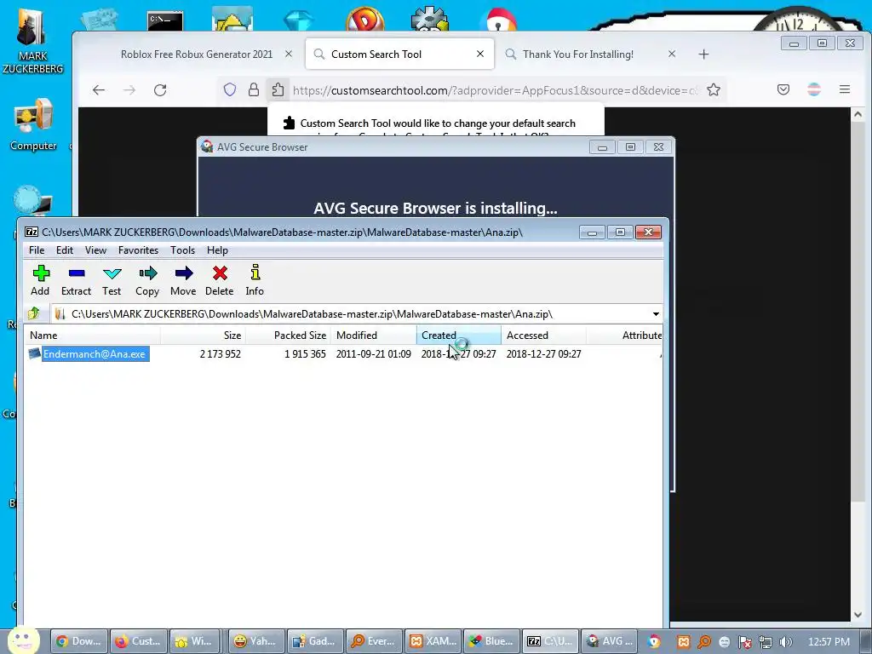Close the Thank You For Installing tab
The height and width of the screenshot is (654, 872).
coord(672,54)
